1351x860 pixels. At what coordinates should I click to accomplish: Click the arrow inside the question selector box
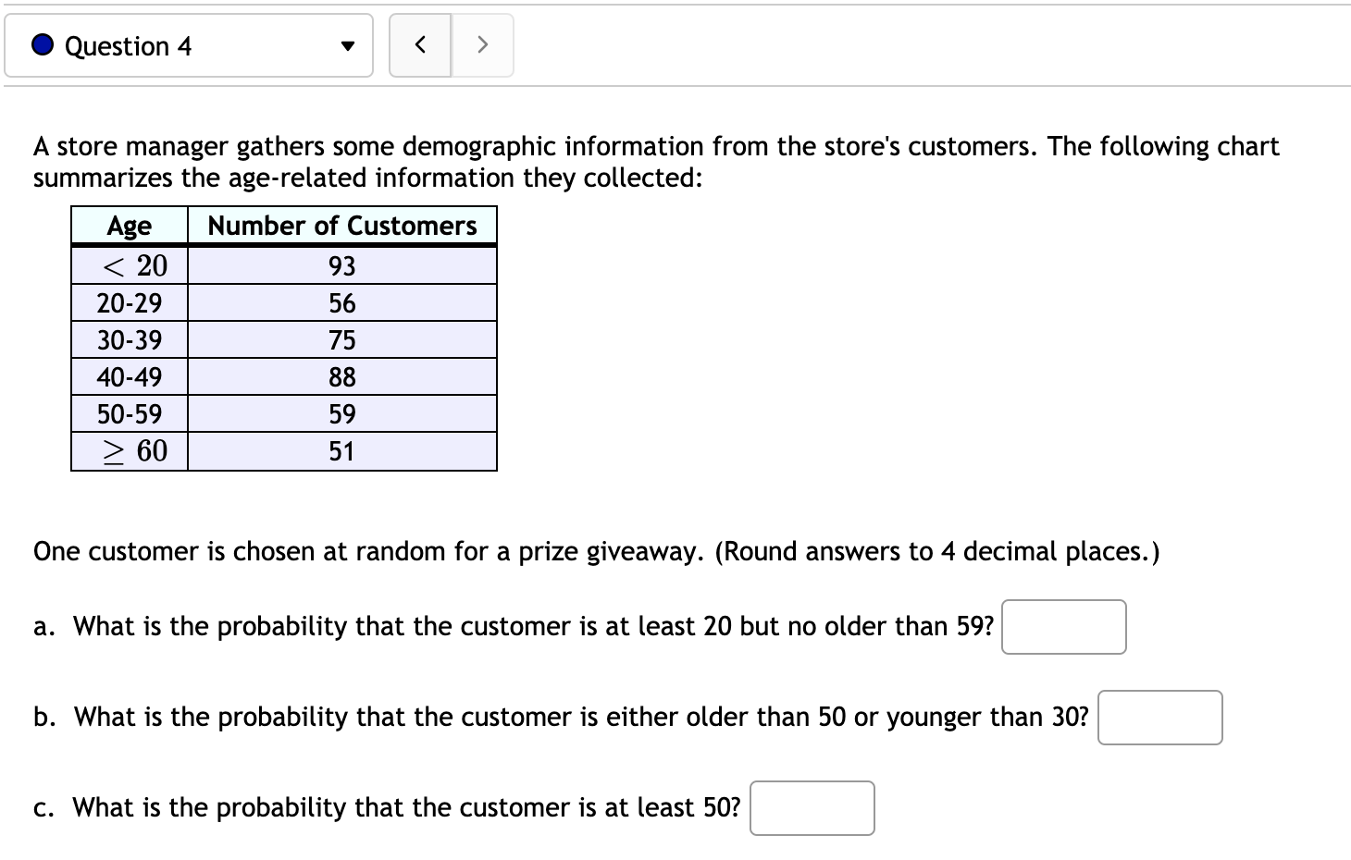point(346,45)
